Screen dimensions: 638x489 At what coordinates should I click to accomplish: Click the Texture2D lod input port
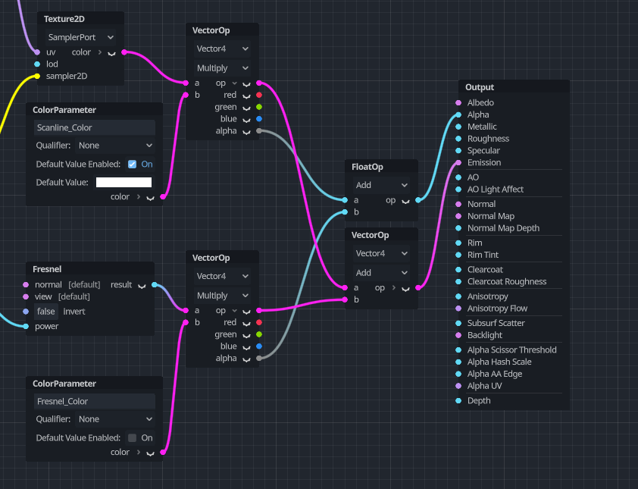(36, 64)
